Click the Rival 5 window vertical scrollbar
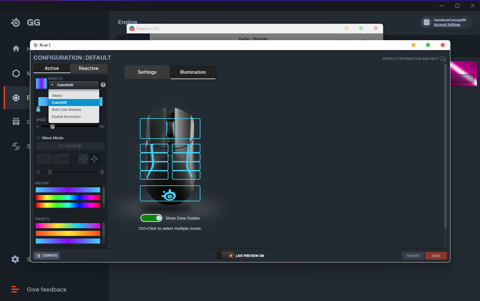 tap(445, 146)
